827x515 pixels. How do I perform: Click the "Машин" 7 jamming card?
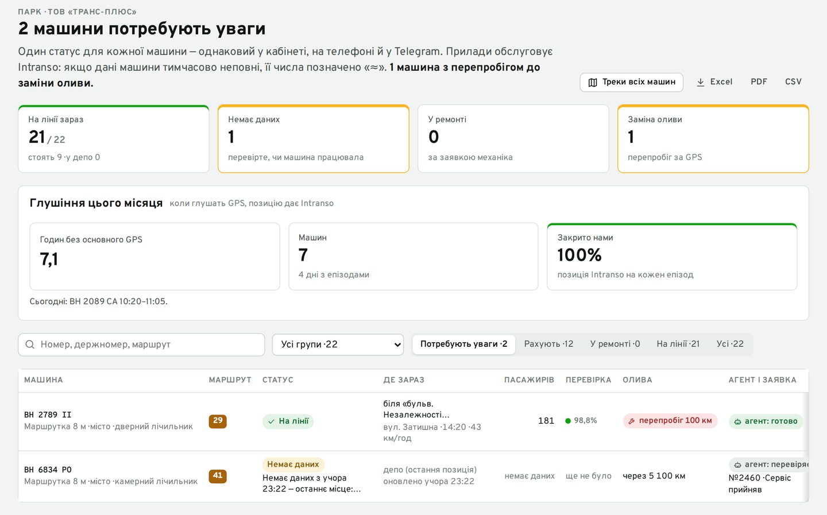point(413,256)
